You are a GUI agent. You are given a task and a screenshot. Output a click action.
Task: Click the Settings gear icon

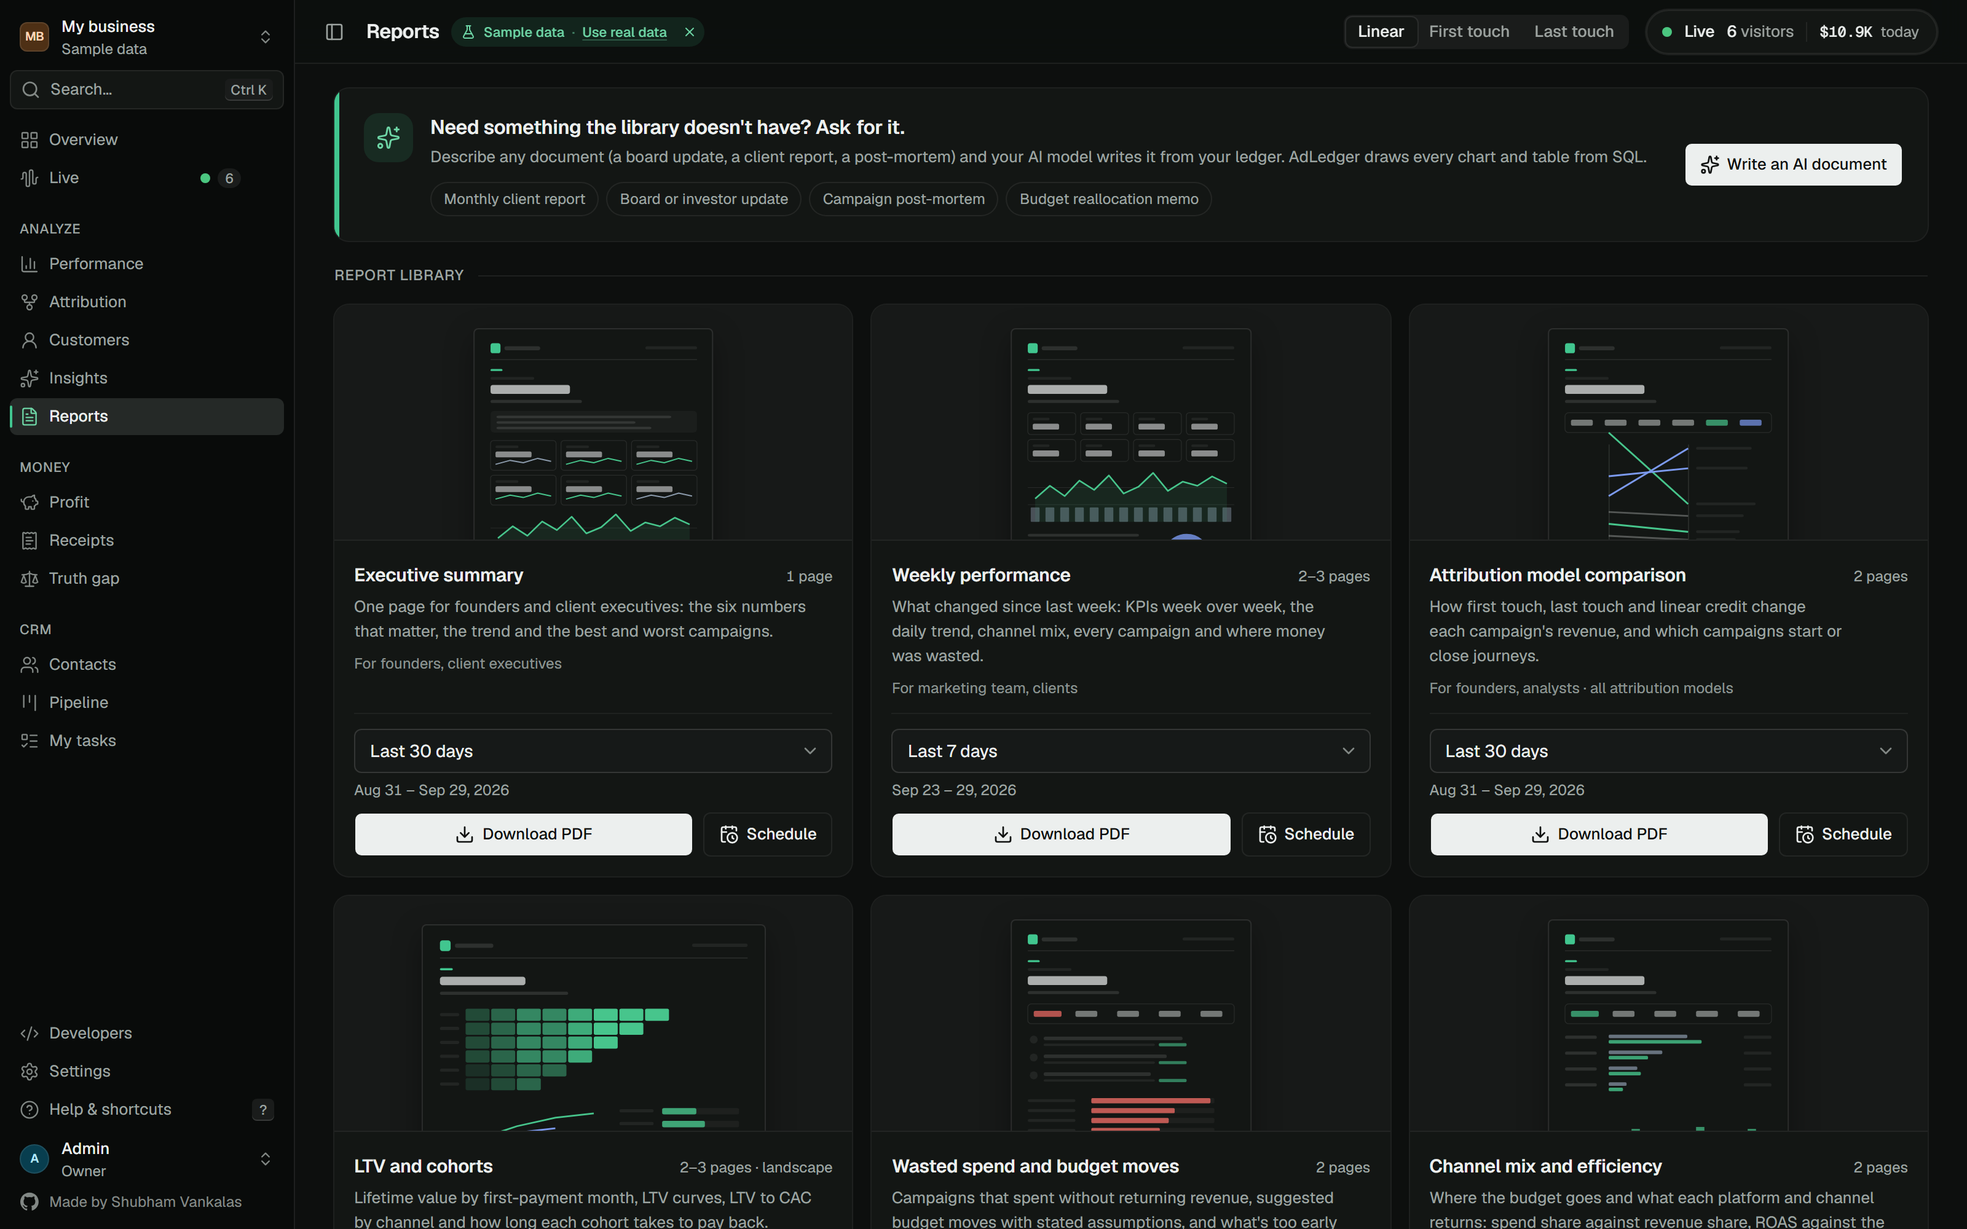tap(30, 1072)
